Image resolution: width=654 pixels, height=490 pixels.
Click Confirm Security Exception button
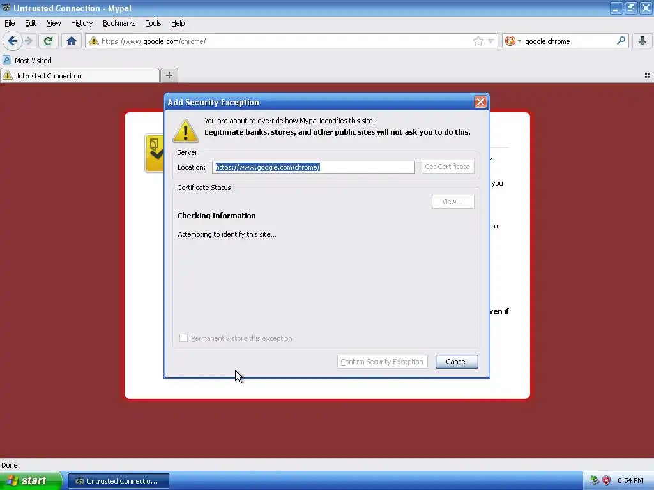click(x=382, y=362)
